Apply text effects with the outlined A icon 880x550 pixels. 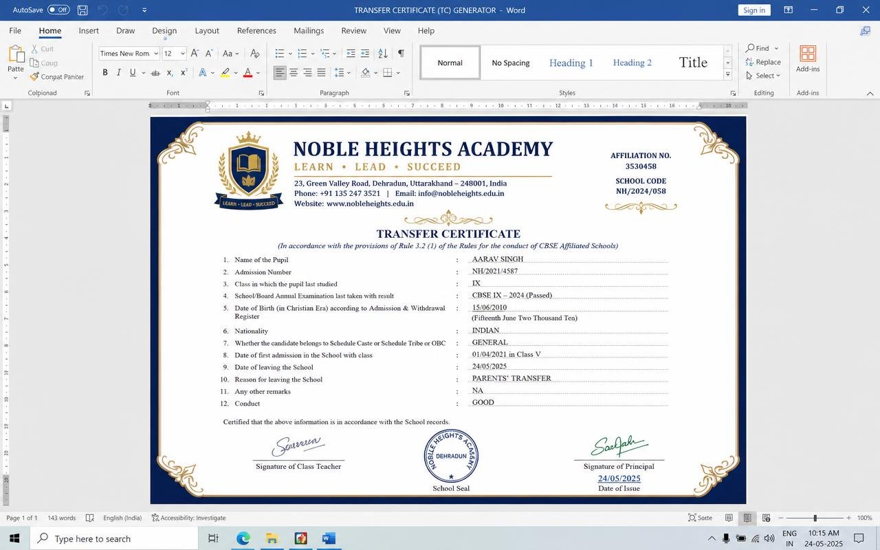[203, 72]
